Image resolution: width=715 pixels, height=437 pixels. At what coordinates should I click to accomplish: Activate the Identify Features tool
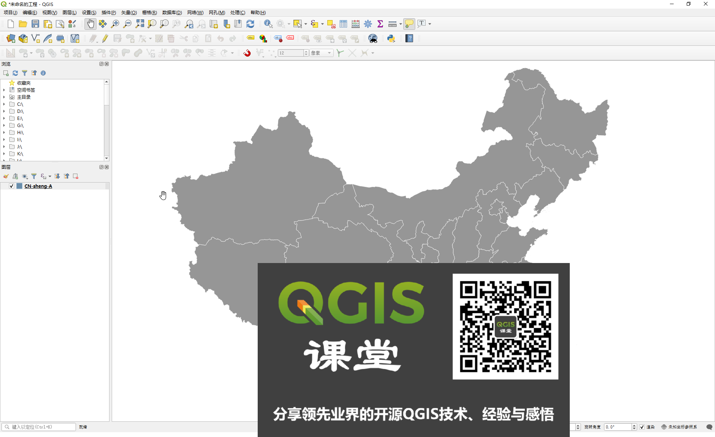coord(268,23)
